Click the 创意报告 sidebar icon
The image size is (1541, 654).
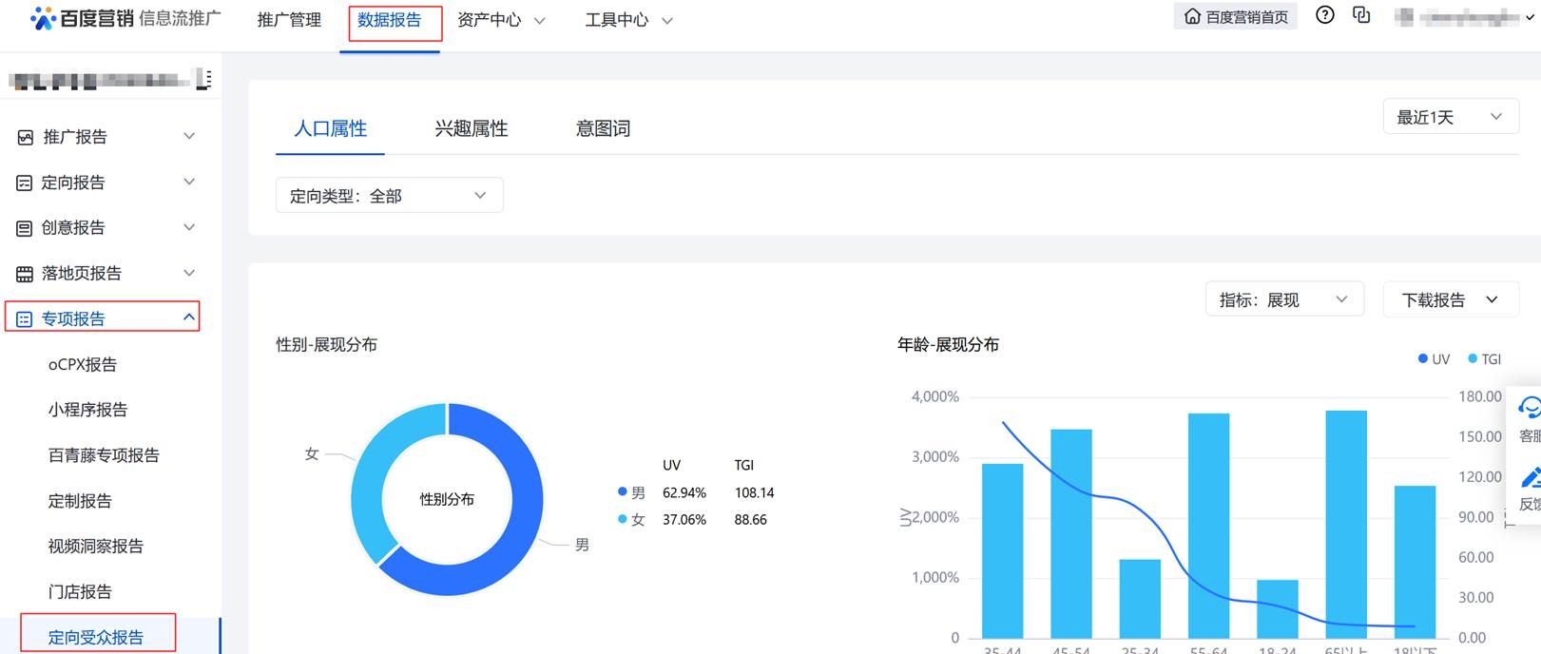coord(25,228)
